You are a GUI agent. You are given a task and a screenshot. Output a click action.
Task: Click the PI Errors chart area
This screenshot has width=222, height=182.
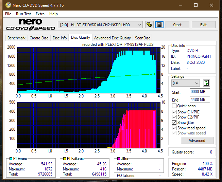coord(89,70)
